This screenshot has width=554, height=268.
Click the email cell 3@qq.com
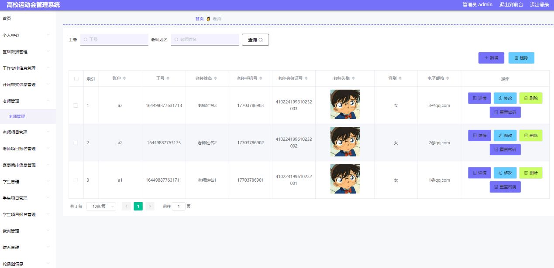[x=439, y=105]
